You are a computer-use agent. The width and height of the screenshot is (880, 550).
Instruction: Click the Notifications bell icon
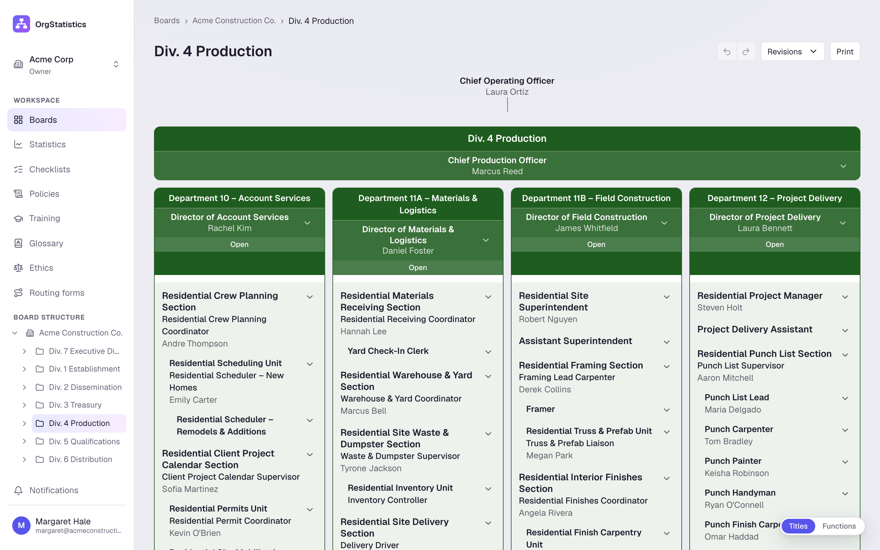pos(18,490)
